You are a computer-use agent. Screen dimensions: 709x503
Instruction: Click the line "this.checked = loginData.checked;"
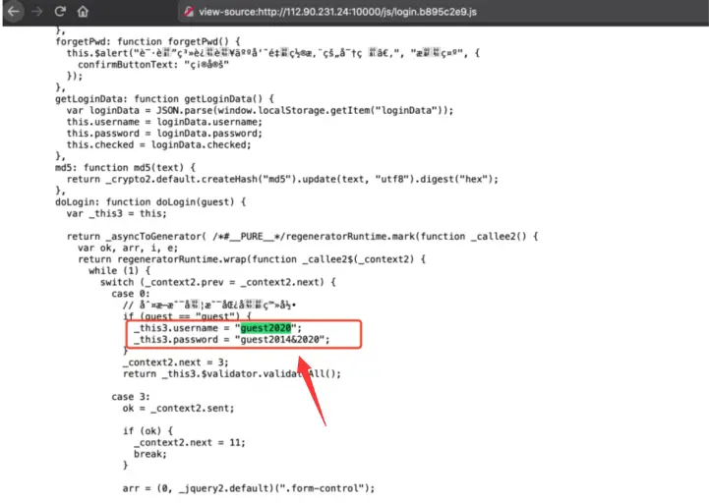(158, 145)
